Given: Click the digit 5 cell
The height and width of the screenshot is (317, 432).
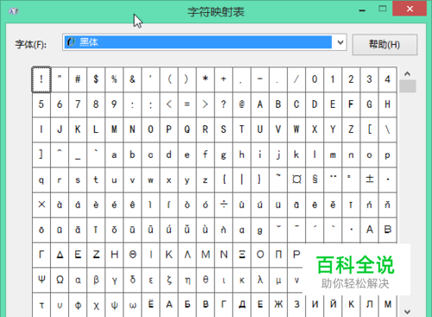Looking at the screenshot, I should coord(41,105).
